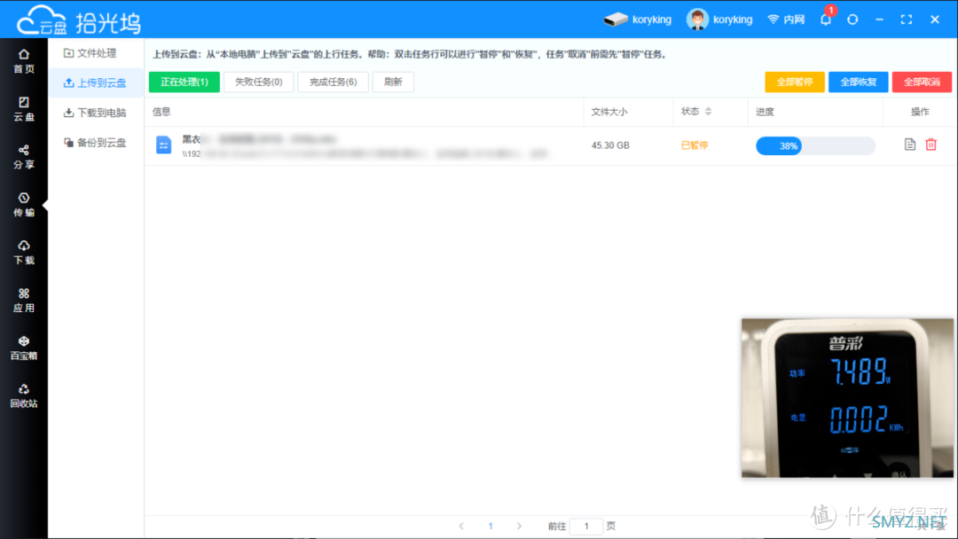
Task: Open 回收站 recycle bin
Action: [24, 395]
